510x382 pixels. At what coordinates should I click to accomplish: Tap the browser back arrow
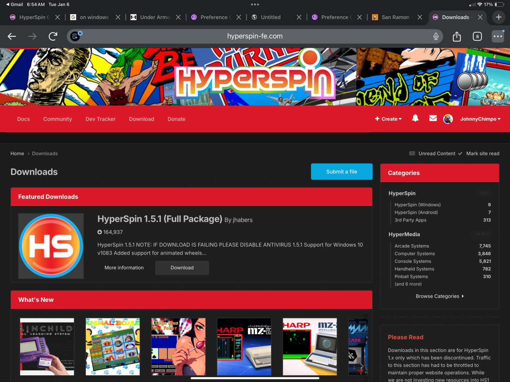(x=12, y=36)
